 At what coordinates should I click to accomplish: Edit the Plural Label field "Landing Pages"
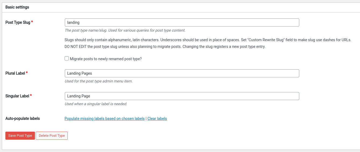[x=182, y=73]
